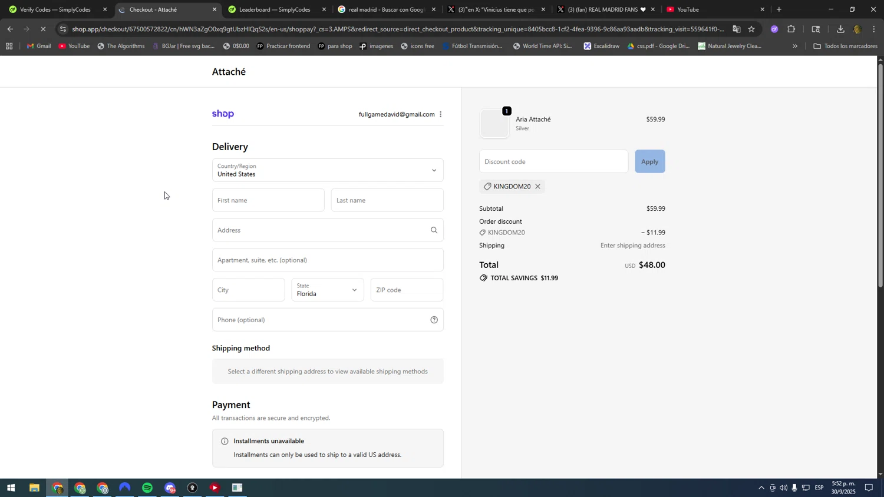The width and height of the screenshot is (884, 497).
Task: Focus the Apartment, suite field
Action: [328, 260]
